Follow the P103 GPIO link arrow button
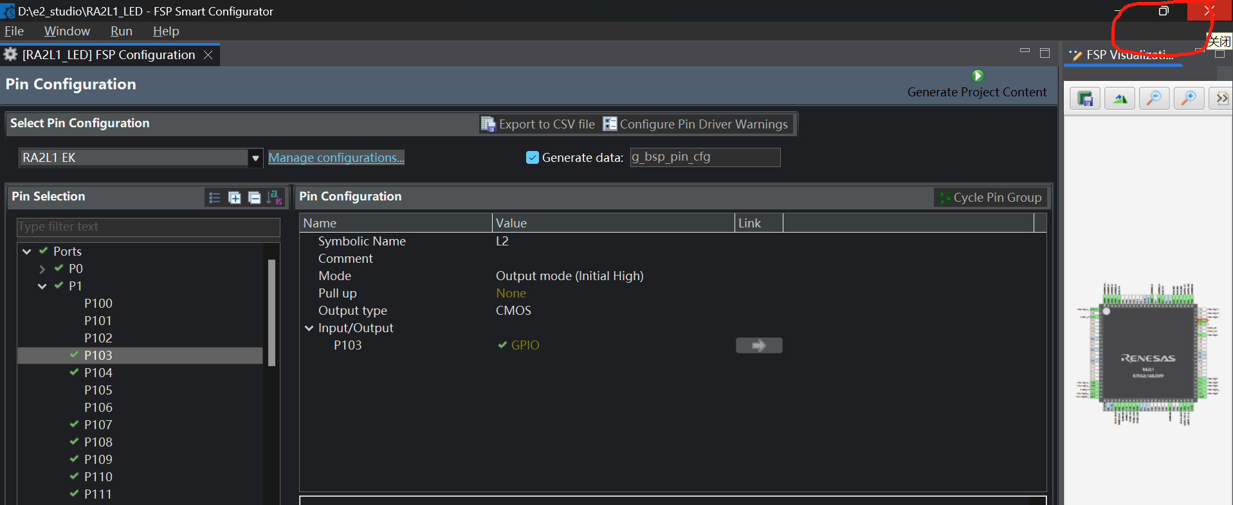1233x505 pixels. [x=759, y=346]
